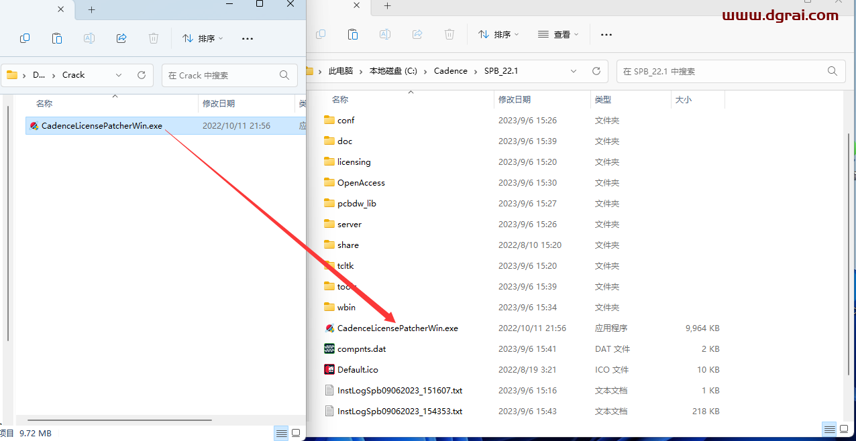Switch SPB_22.1 window to details view
Viewport: 856px width, 441px height.
(830, 429)
